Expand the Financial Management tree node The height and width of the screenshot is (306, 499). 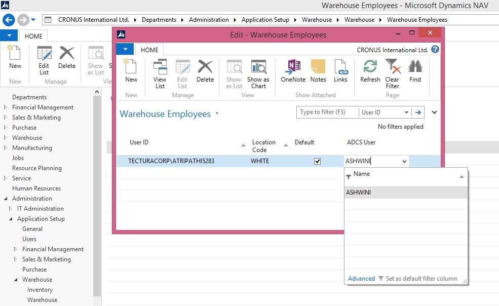click(6, 107)
